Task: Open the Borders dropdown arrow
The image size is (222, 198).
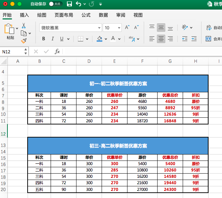Action: [x=87, y=39]
